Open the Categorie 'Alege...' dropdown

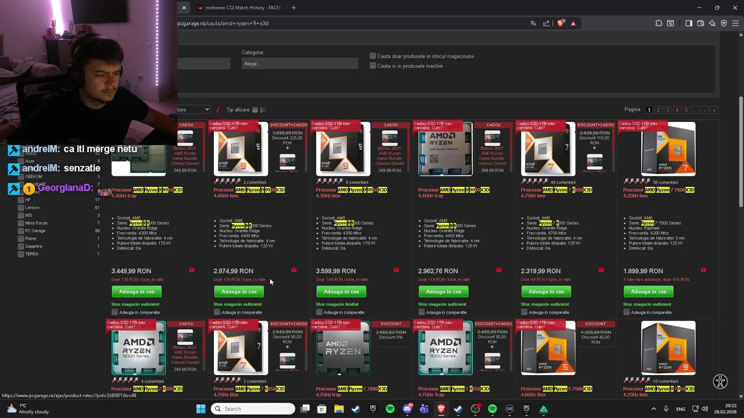300,63
